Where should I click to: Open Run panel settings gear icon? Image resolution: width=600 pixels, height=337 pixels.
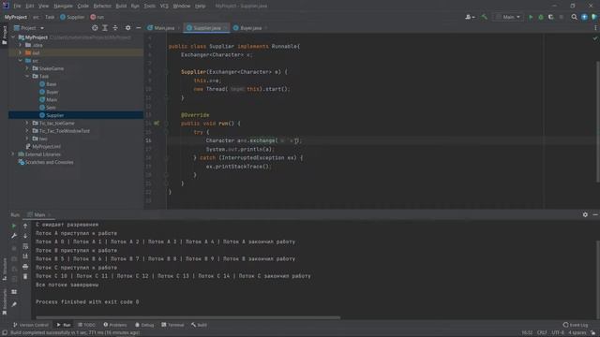(x=585, y=214)
